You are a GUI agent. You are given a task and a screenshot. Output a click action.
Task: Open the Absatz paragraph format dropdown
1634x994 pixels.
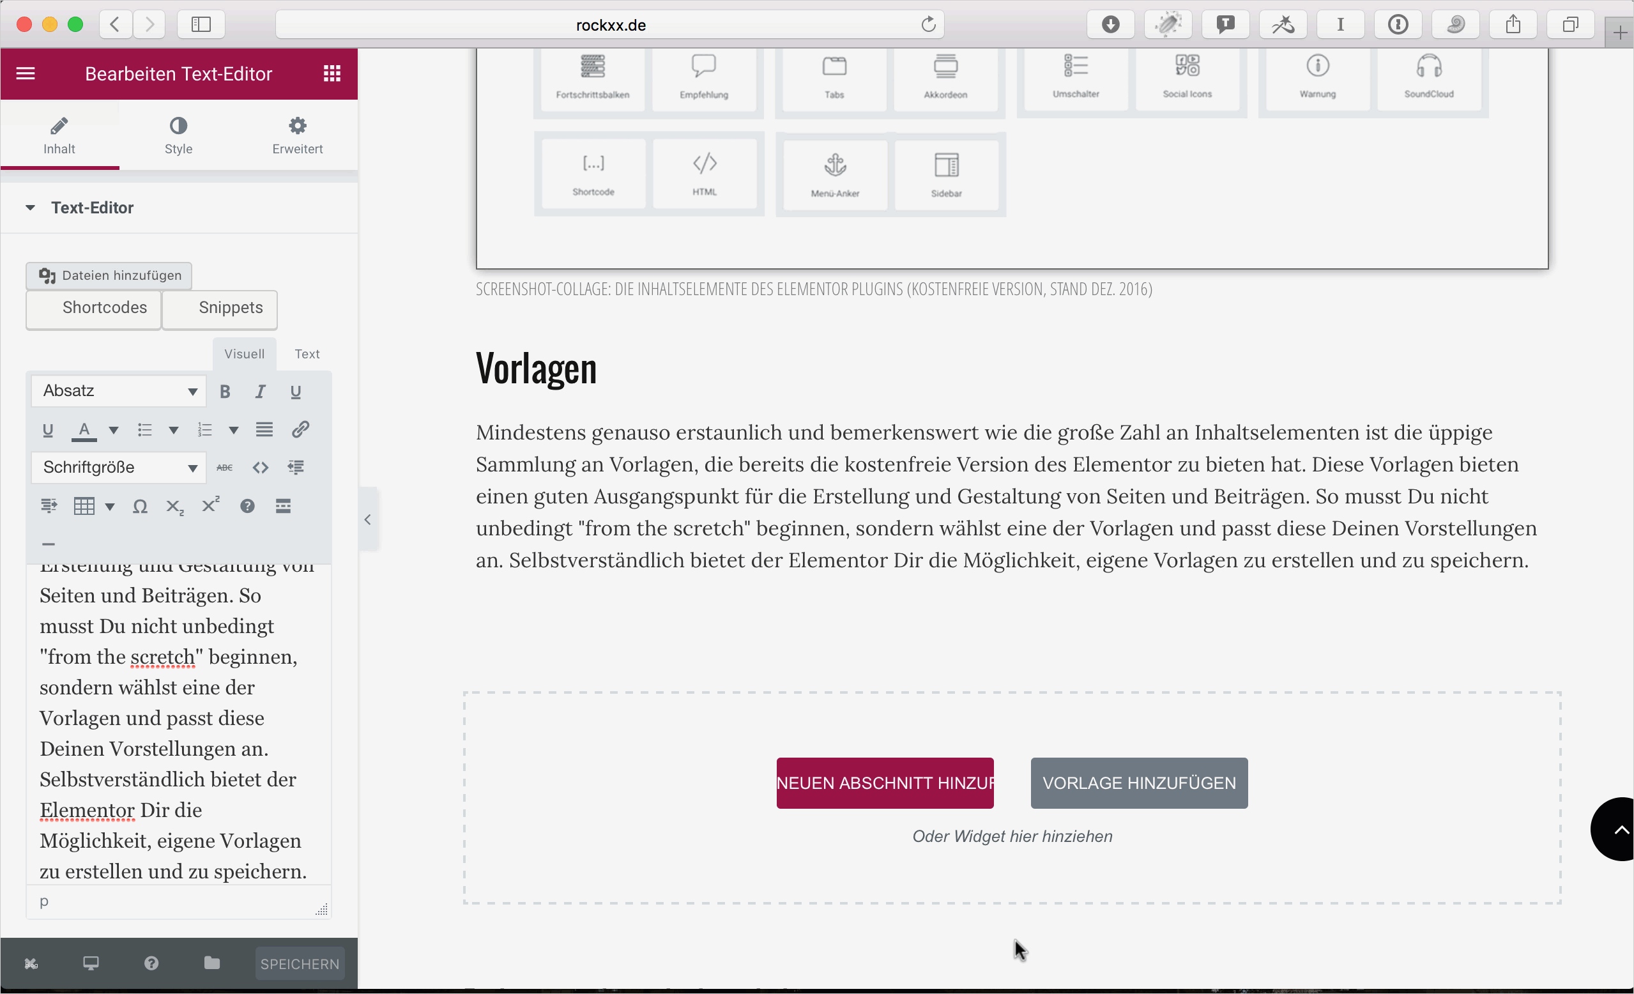pos(118,390)
